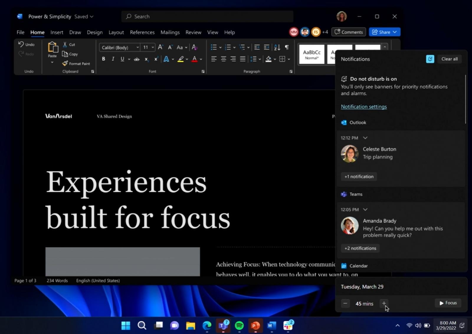Open the font size dropdown
Viewport: 472px width, 334px height.
point(153,47)
